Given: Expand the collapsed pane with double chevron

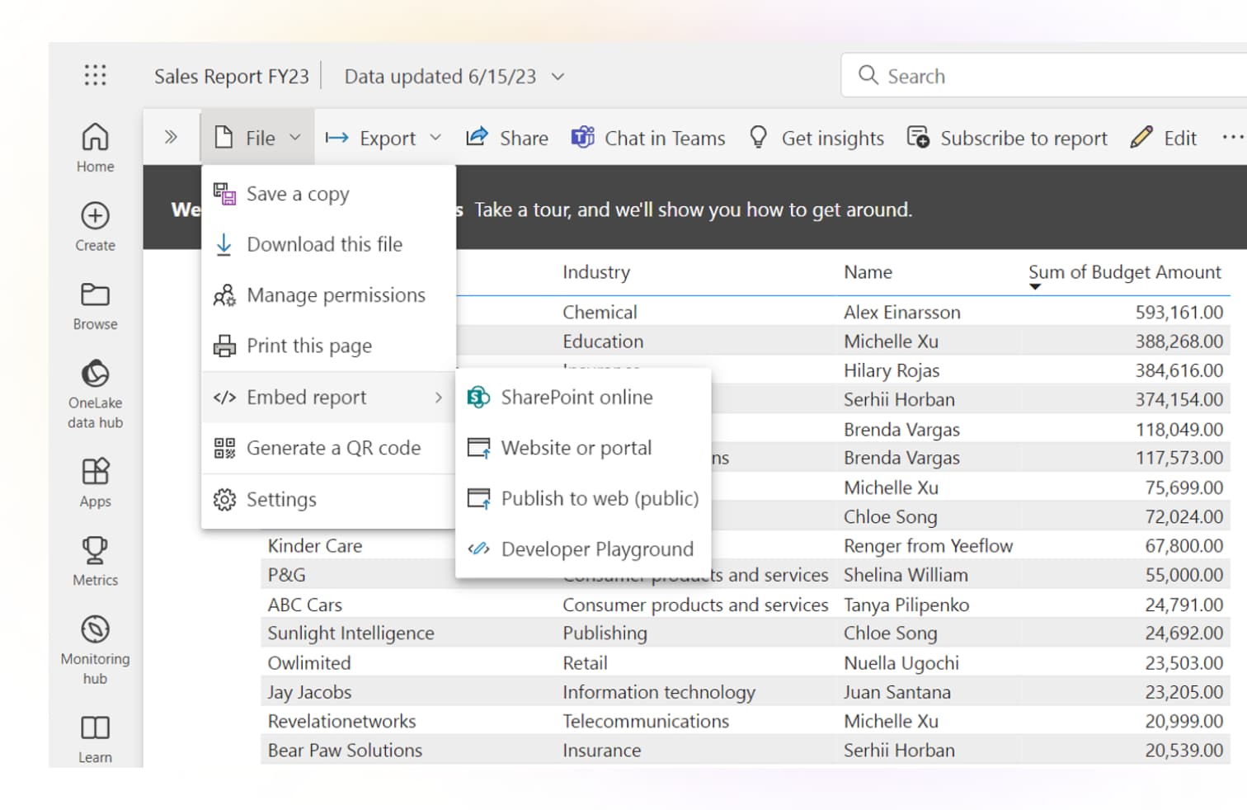Looking at the screenshot, I should point(171,137).
